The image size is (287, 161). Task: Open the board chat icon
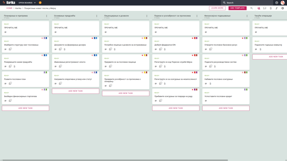(x=265, y=8)
